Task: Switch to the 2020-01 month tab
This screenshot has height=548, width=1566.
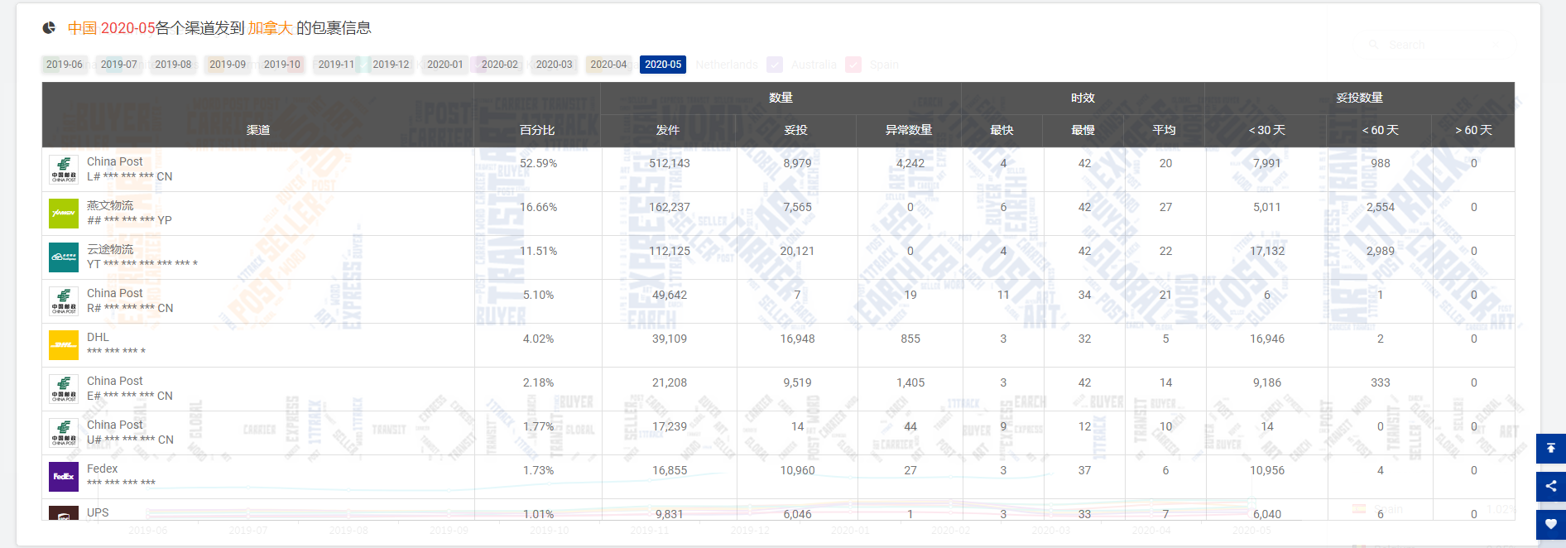Action: click(x=445, y=65)
